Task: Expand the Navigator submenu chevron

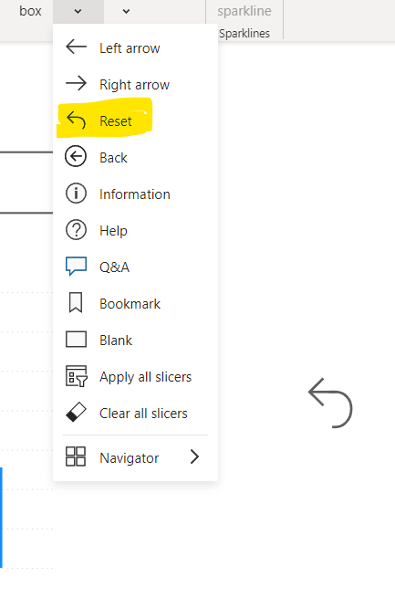Action: (x=194, y=456)
